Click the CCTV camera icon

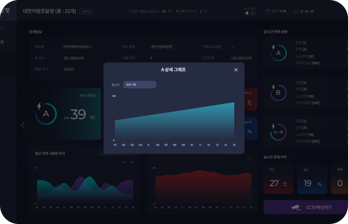click(x=296, y=207)
